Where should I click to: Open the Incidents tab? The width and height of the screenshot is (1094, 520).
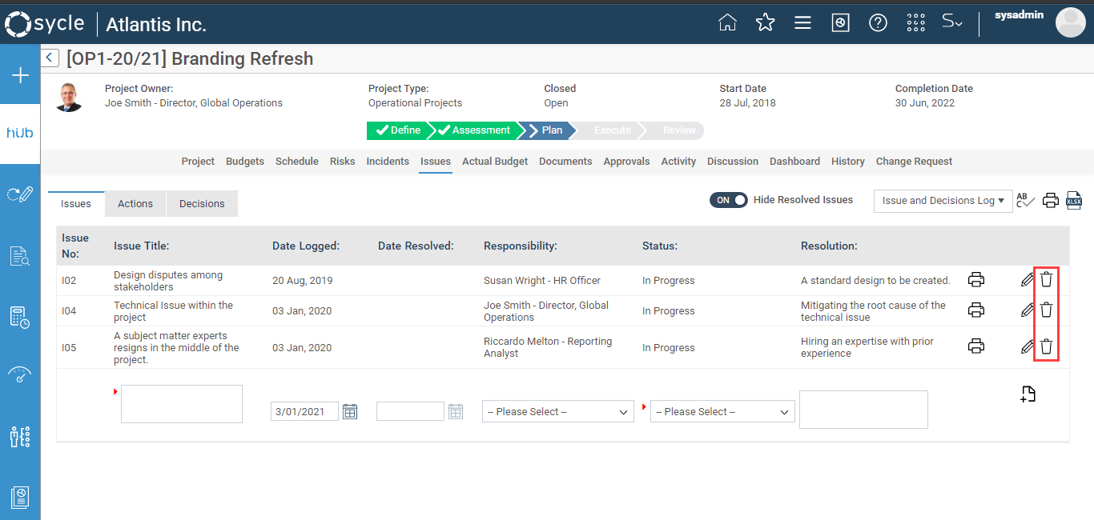tap(388, 162)
